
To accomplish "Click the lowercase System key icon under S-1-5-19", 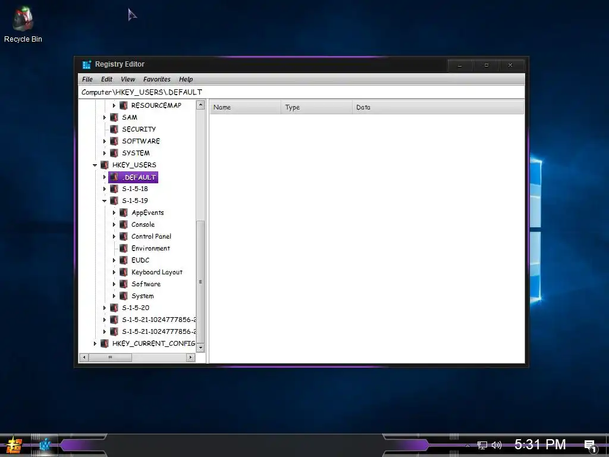I will [124, 296].
